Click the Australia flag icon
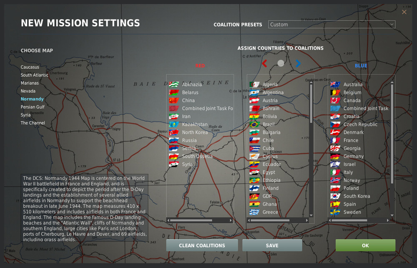Viewport: 417px width, 268px height. coord(335,84)
